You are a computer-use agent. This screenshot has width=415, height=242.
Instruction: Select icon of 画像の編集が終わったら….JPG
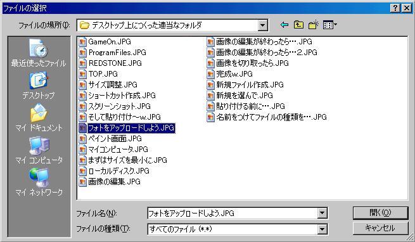point(210,42)
